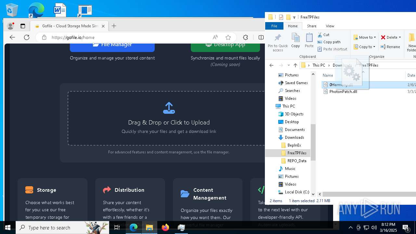Screen dimensions: 416x234
Task: Open a new browser tab
Action: click(114, 26)
